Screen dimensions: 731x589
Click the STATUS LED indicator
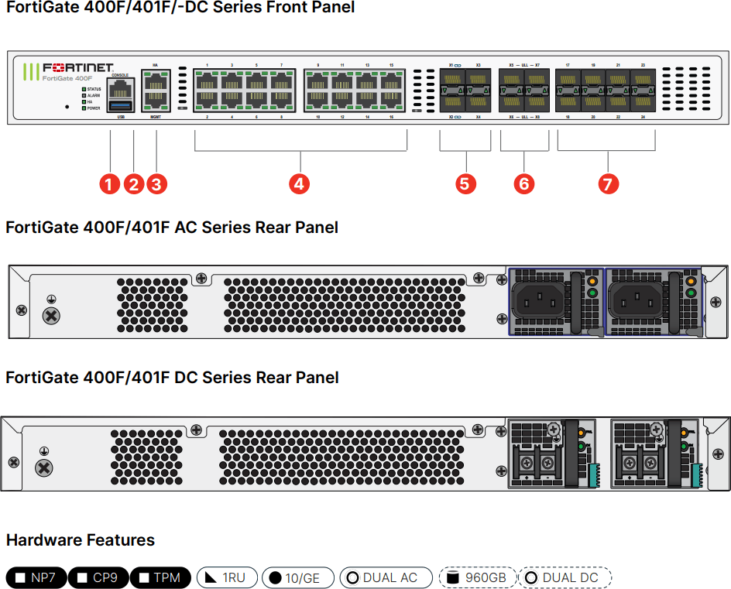tap(84, 89)
